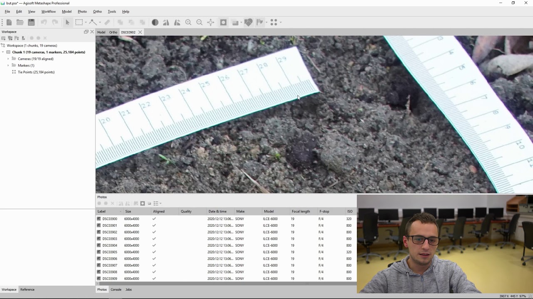Open the Photo menu
The width and height of the screenshot is (533, 299).
click(x=82, y=12)
